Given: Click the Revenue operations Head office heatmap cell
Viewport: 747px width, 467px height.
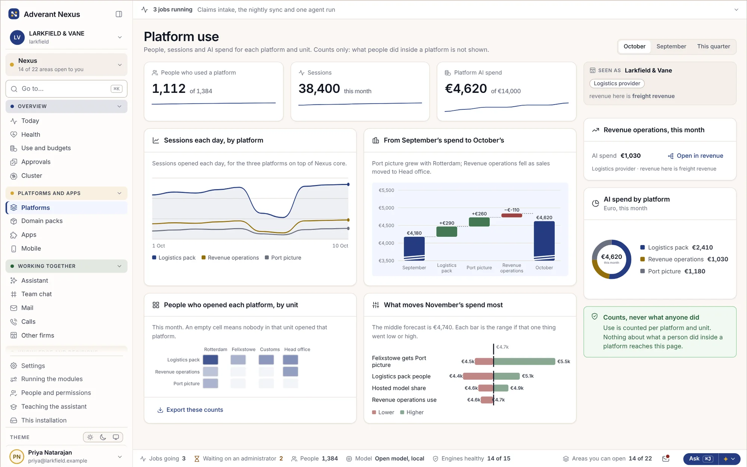Looking at the screenshot, I should click(290, 372).
